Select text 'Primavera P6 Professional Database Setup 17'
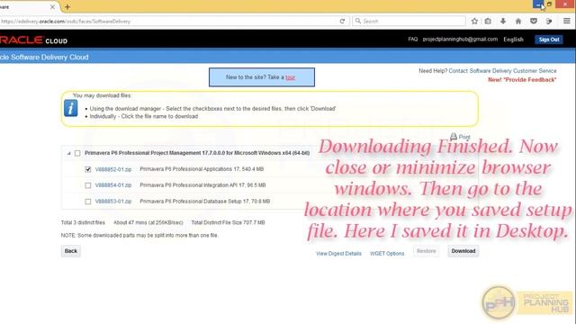 (193, 202)
